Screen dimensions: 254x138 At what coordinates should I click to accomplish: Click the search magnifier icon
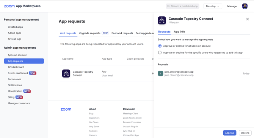click(168, 6)
